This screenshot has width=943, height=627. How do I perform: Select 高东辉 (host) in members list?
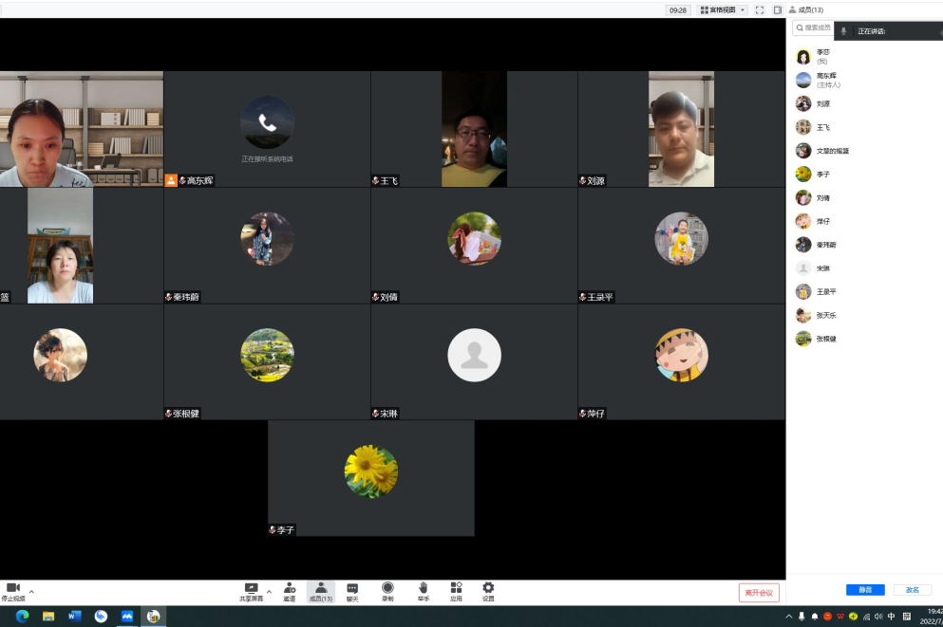tap(826, 80)
